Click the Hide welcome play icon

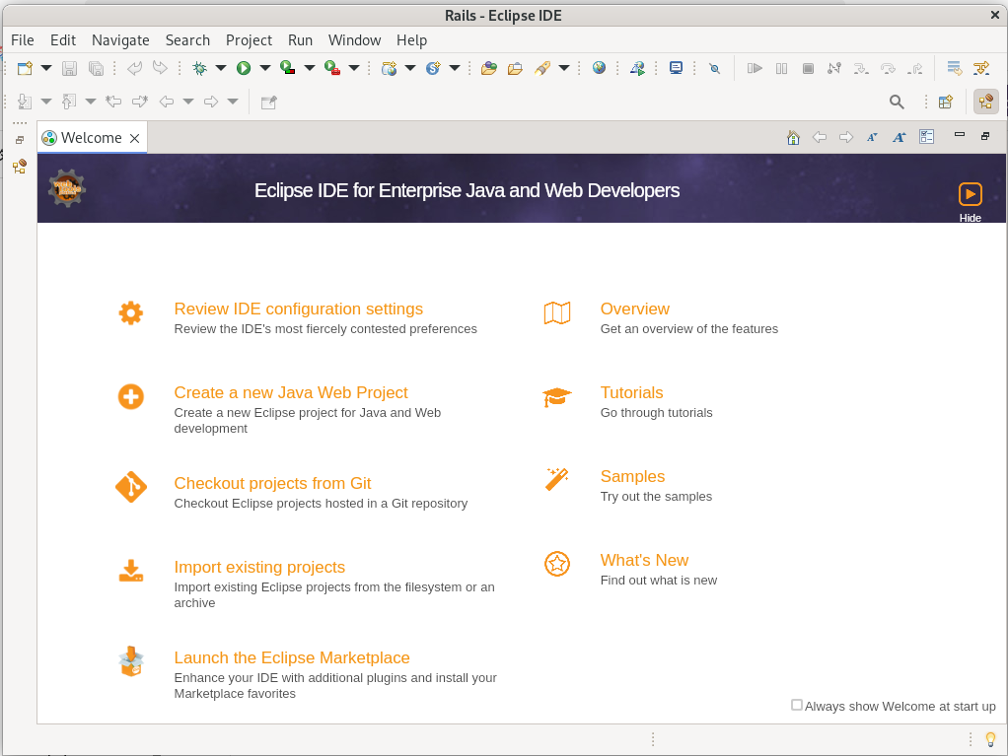pos(971,194)
